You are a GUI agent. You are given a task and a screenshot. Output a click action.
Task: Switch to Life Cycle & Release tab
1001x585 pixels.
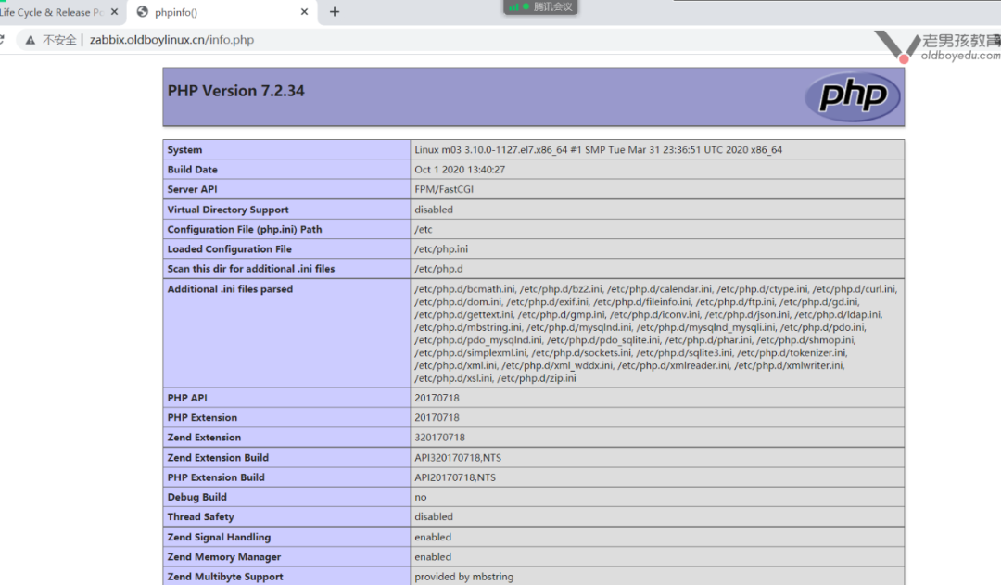(x=51, y=12)
